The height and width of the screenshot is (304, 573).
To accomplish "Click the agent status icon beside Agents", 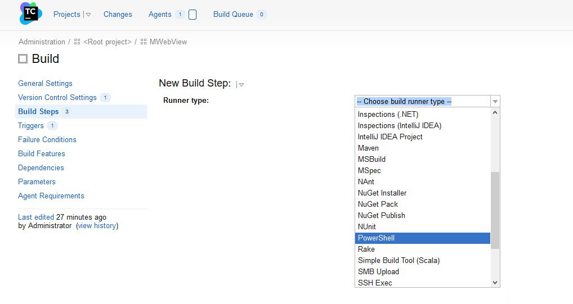I will pos(193,15).
